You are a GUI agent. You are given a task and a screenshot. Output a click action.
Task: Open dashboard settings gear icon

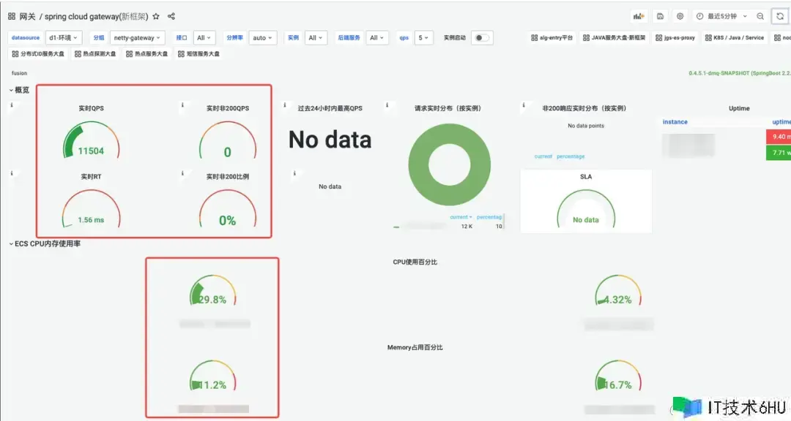click(x=680, y=16)
